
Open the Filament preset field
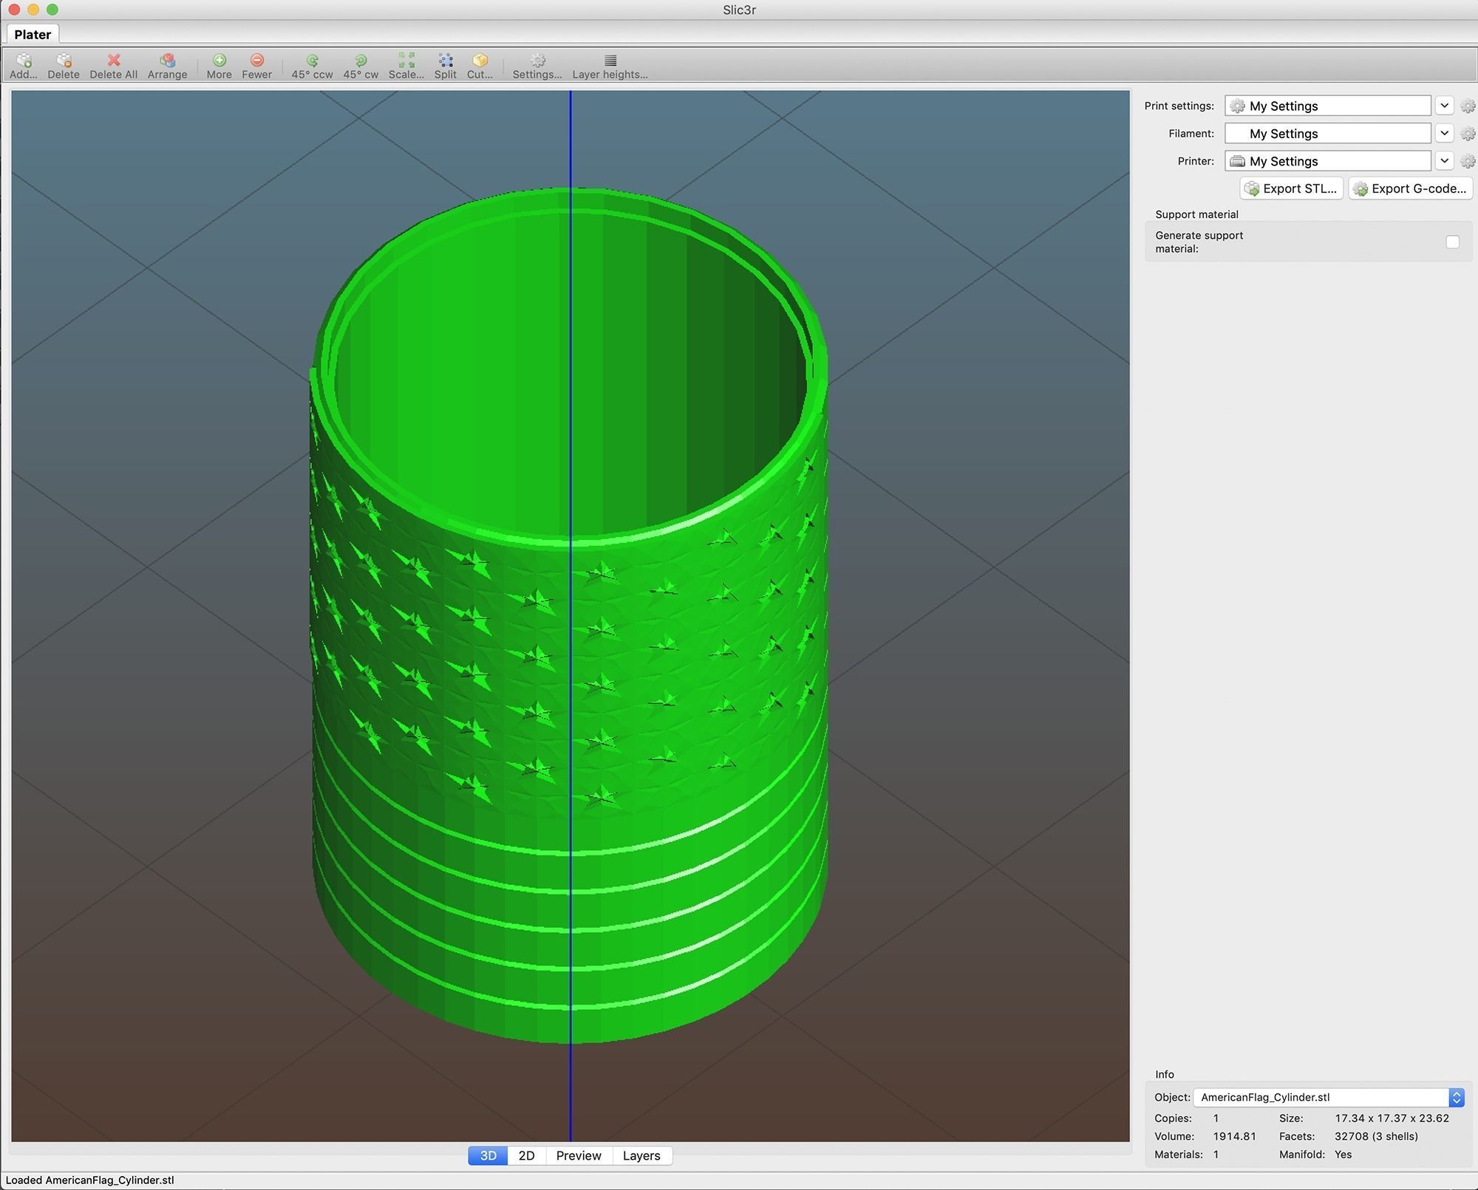[x=1328, y=133]
